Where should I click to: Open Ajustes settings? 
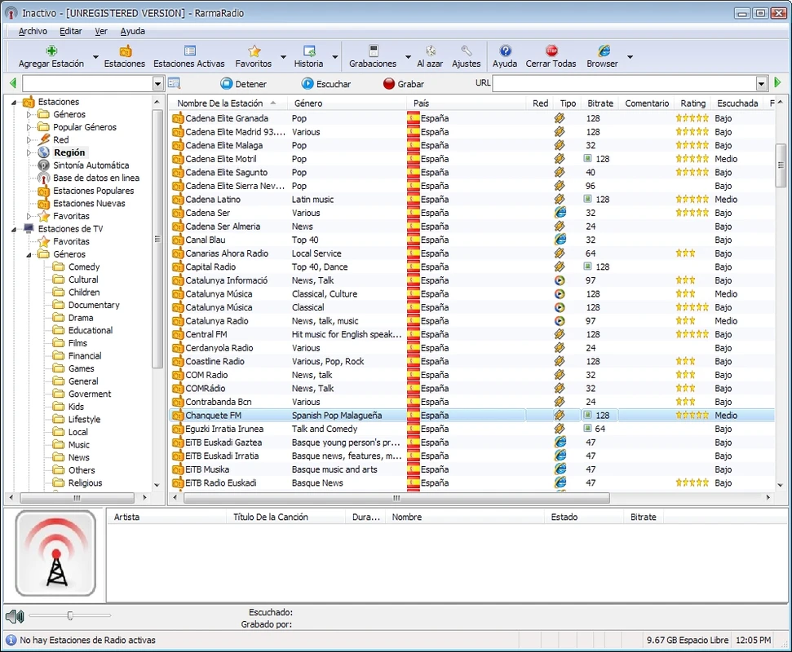pyautogui.click(x=467, y=56)
